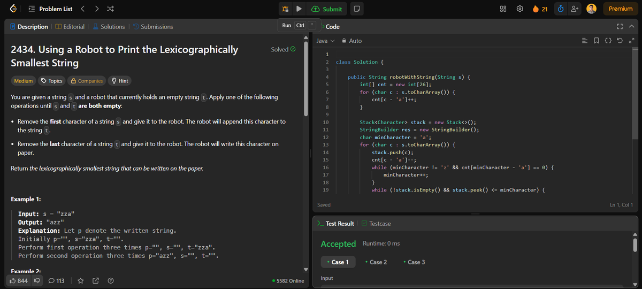Select Case 2 result
Image resolution: width=642 pixels, height=289 pixels.
pyautogui.click(x=376, y=262)
